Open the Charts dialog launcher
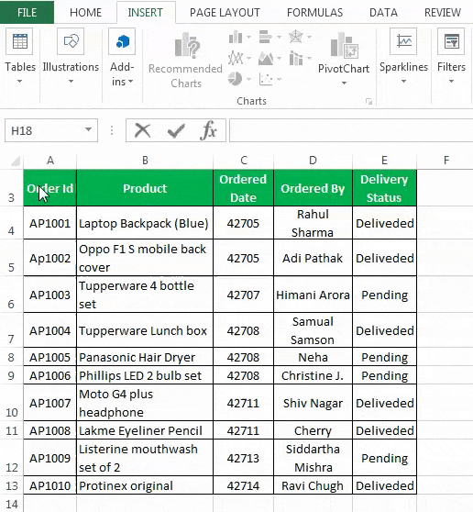Viewport: 473px width, 512px height. pyautogui.click(x=368, y=102)
